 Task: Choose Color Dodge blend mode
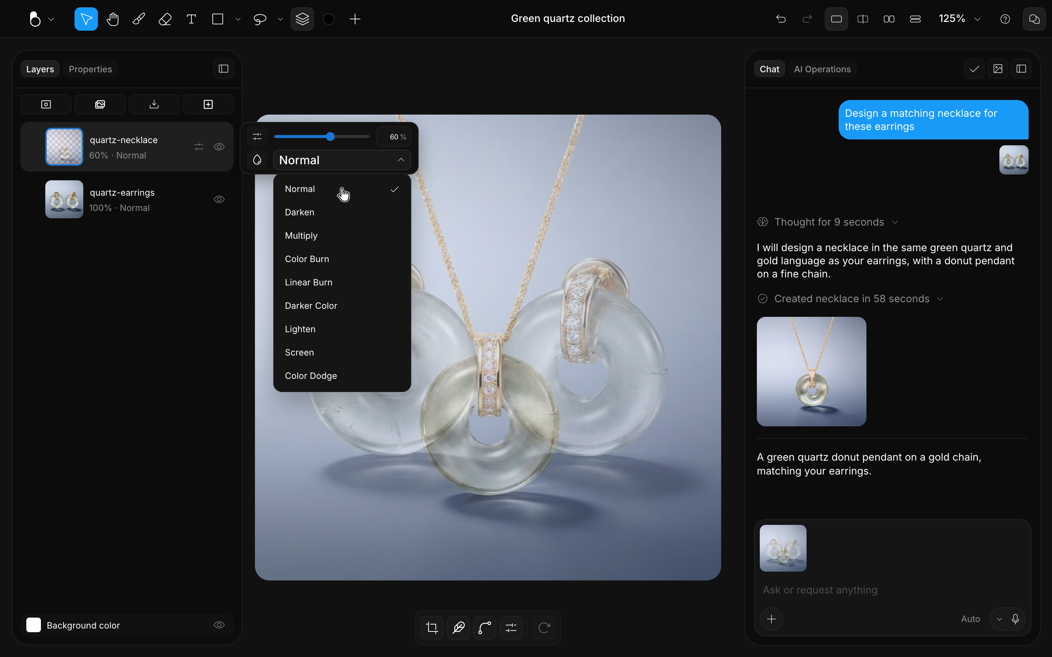[x=342, y=376]
